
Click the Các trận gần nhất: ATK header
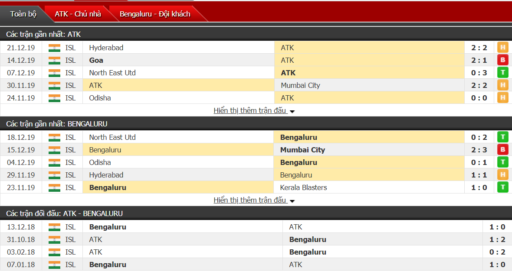click(43, 34)
